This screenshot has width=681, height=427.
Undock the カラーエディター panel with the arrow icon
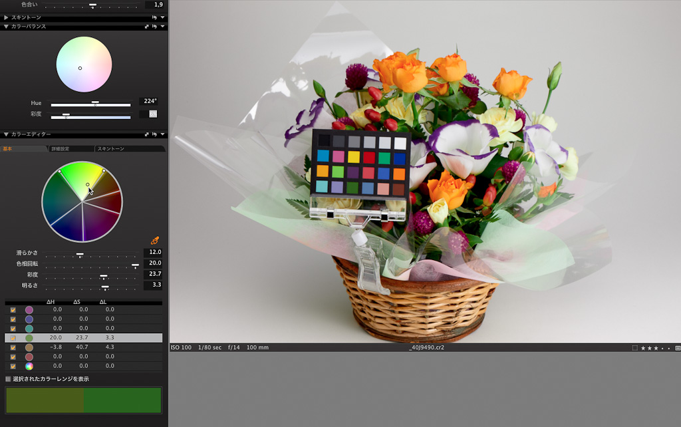tap(146, 134)
